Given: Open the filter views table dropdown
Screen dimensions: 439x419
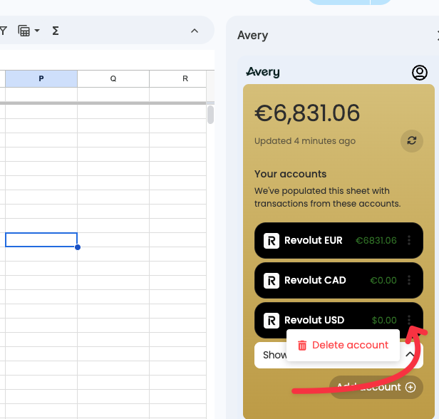Looking at the screenshot, I should click(29, 31).
